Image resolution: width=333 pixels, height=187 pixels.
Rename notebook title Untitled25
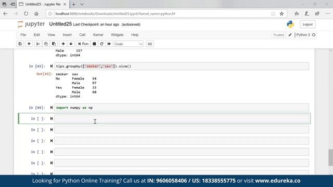tap(60, 24)
